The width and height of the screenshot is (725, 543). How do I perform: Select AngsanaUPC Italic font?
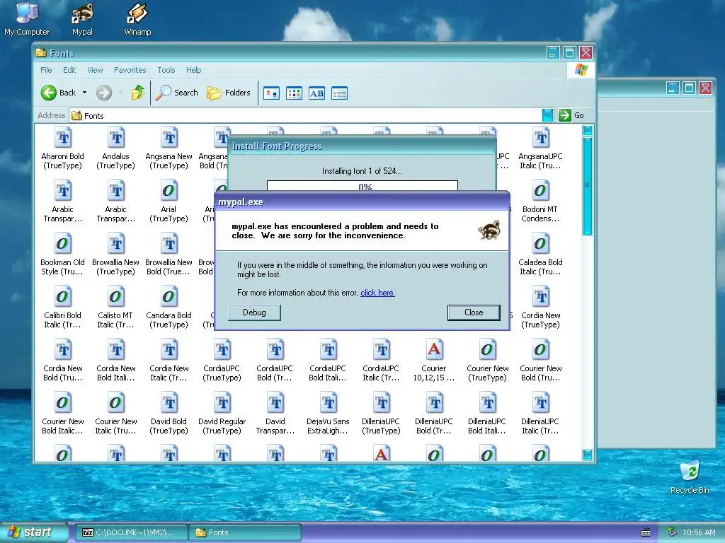click(x=540, y=148)
